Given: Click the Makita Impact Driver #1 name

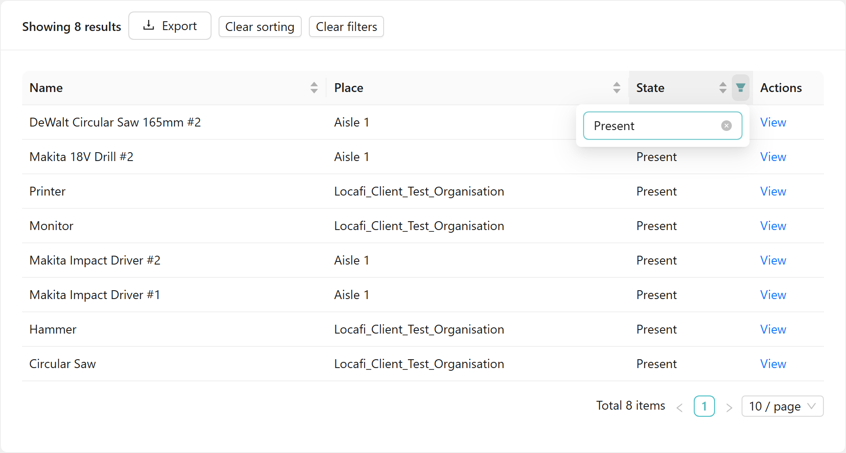Looking at the screenshot, I should click(x=95, y=295).
